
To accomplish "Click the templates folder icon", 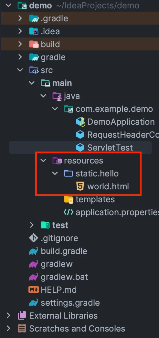I will click(x=69, y=199).
